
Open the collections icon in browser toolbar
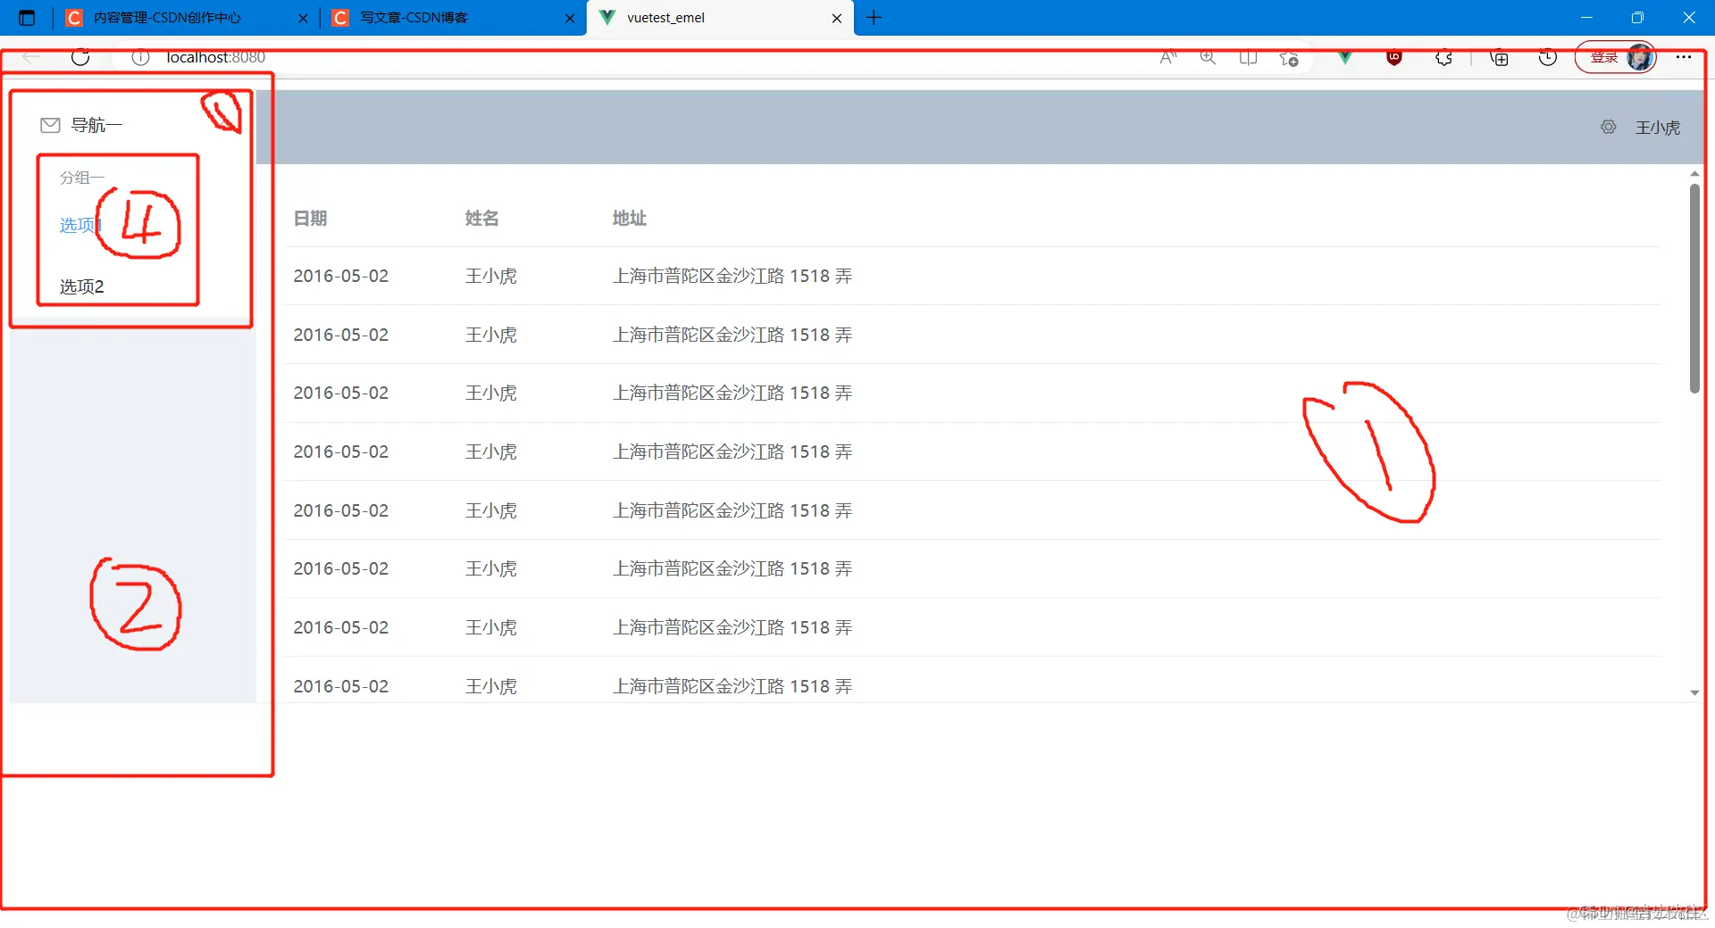(x=1499, y=58)
